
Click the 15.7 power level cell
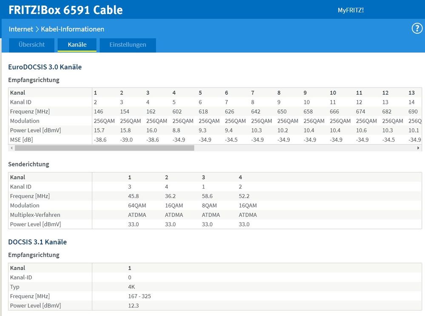tap(99, 130)
